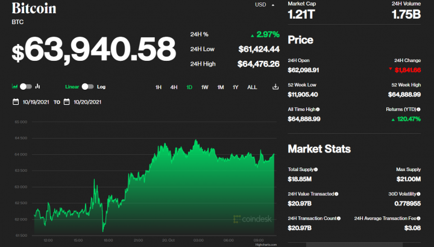Select the ALL time range
The image size is (434, 247).
click(252, 87)
